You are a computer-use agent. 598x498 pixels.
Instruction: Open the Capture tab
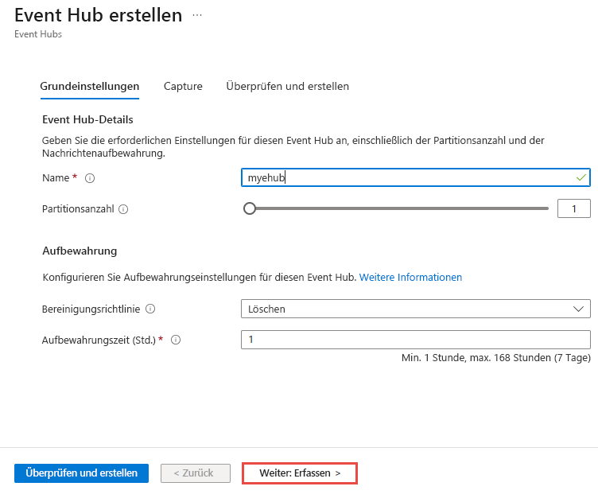[183, 86]
